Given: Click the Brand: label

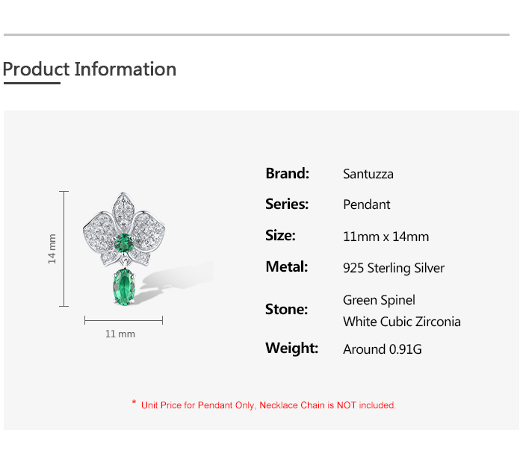Looking at the screenshot, I should click(287, 173).
